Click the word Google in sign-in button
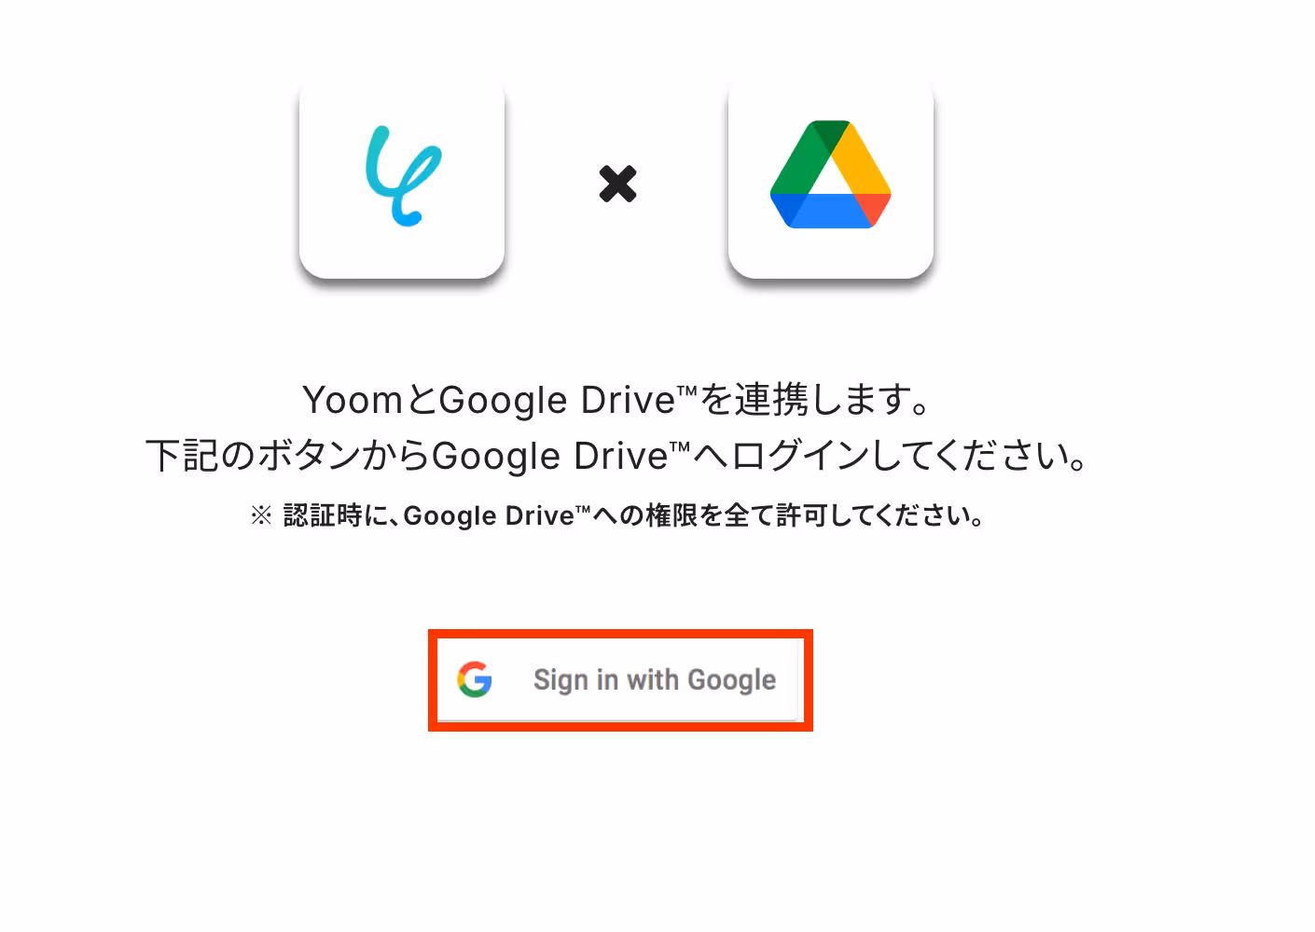This screenshot has width=1315, height=932. tap(732, 680)
